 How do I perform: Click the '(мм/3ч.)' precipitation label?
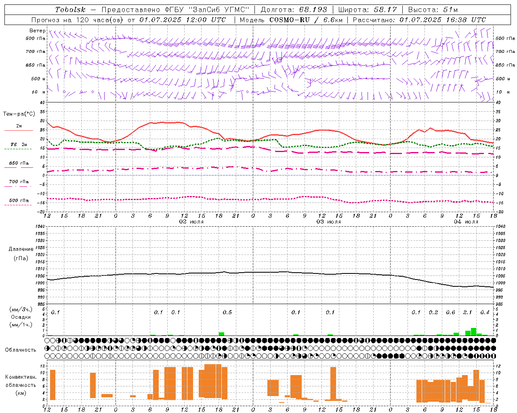(x=21, y=310)
